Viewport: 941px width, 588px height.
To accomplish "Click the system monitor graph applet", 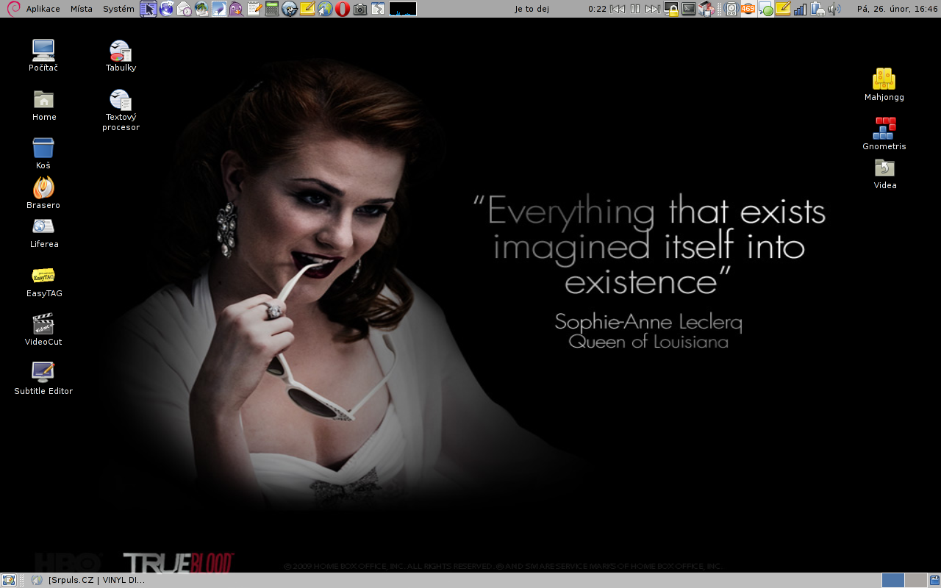I will (x=402, y=9).
